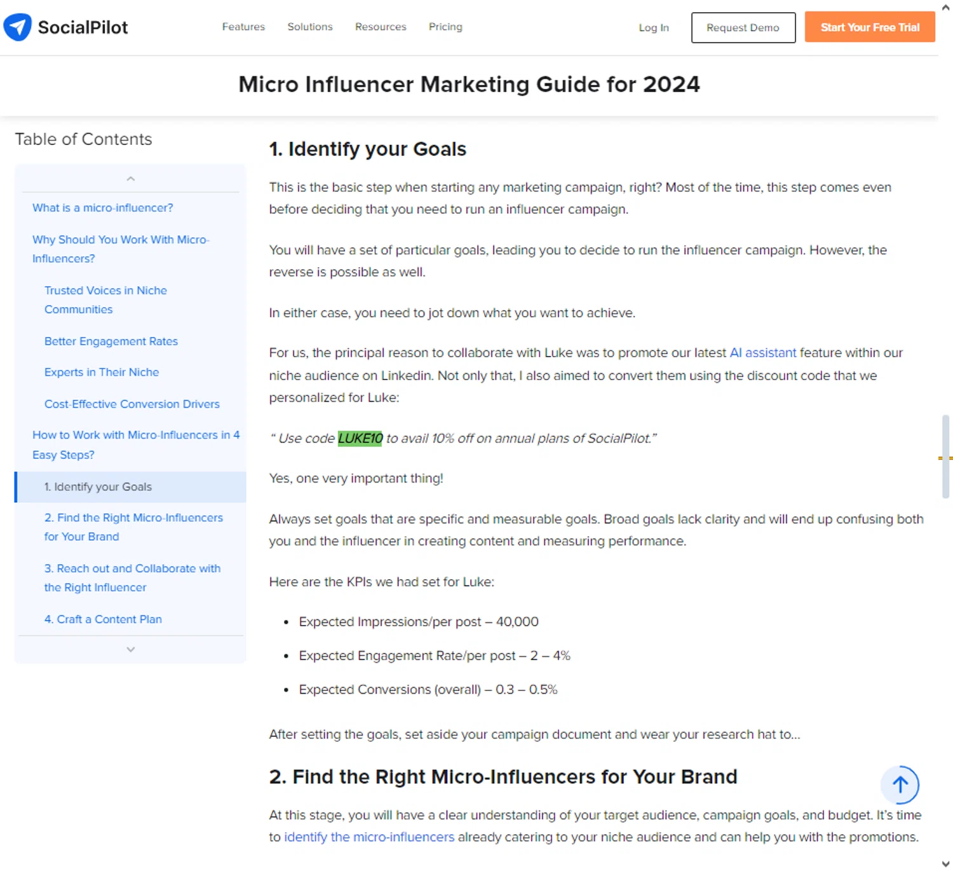Image resolution: width=953 pixels, height=871 pixels.
Task: Open the Features menu
Action: (243, 27)
